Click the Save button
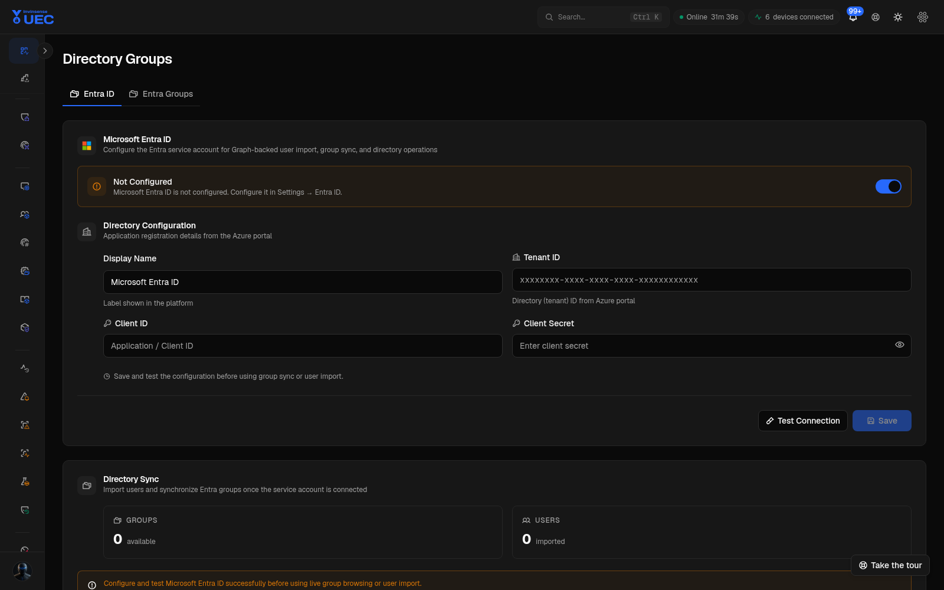The width and height of the screenshot is (944, 590). (x=881, y=421)
